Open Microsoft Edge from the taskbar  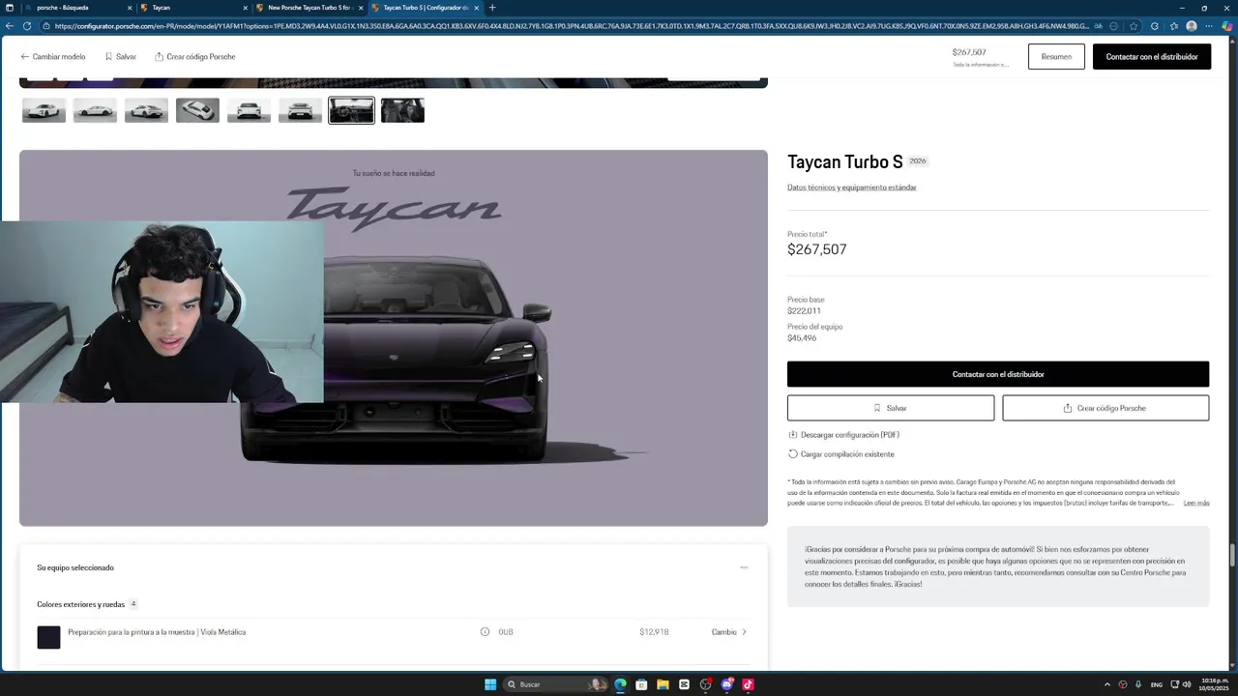click(x=620, y=684)
